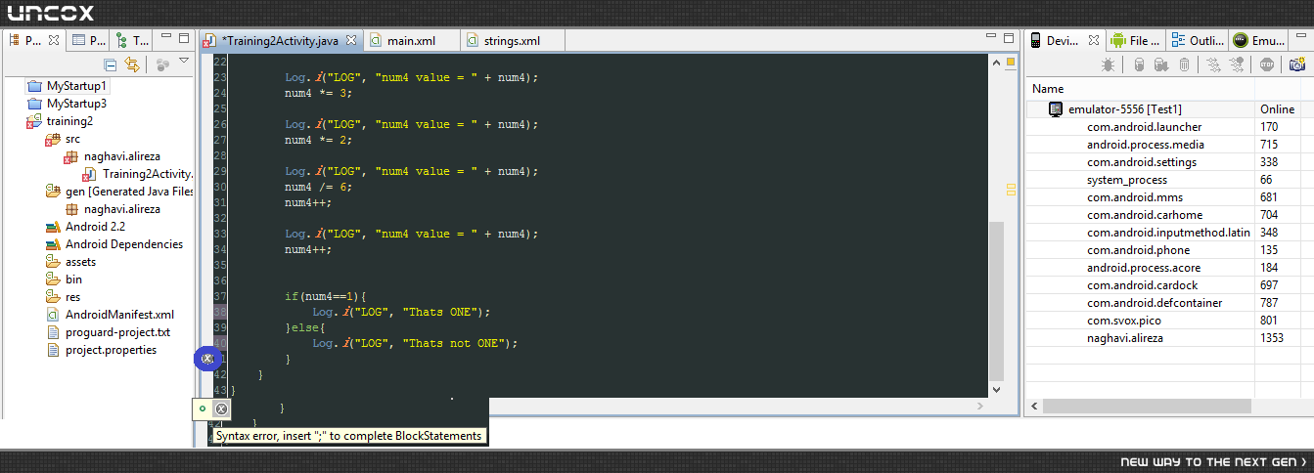Select emulator-5556 [Test1] device row

(x=1170, y=109)
